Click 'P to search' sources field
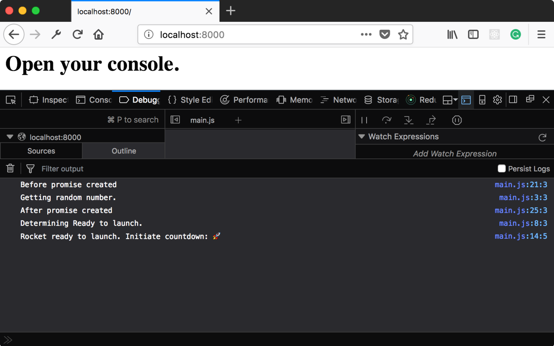This screenshot has width=554, height=346. [133, 120]
